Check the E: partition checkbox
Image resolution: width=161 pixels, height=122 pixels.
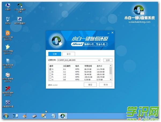(50, 74)
